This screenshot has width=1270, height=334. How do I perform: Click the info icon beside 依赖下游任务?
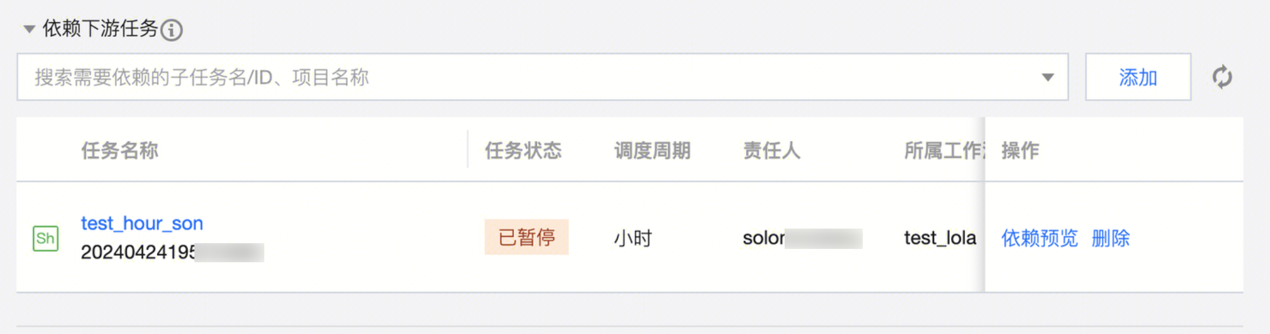pos(172,30)
